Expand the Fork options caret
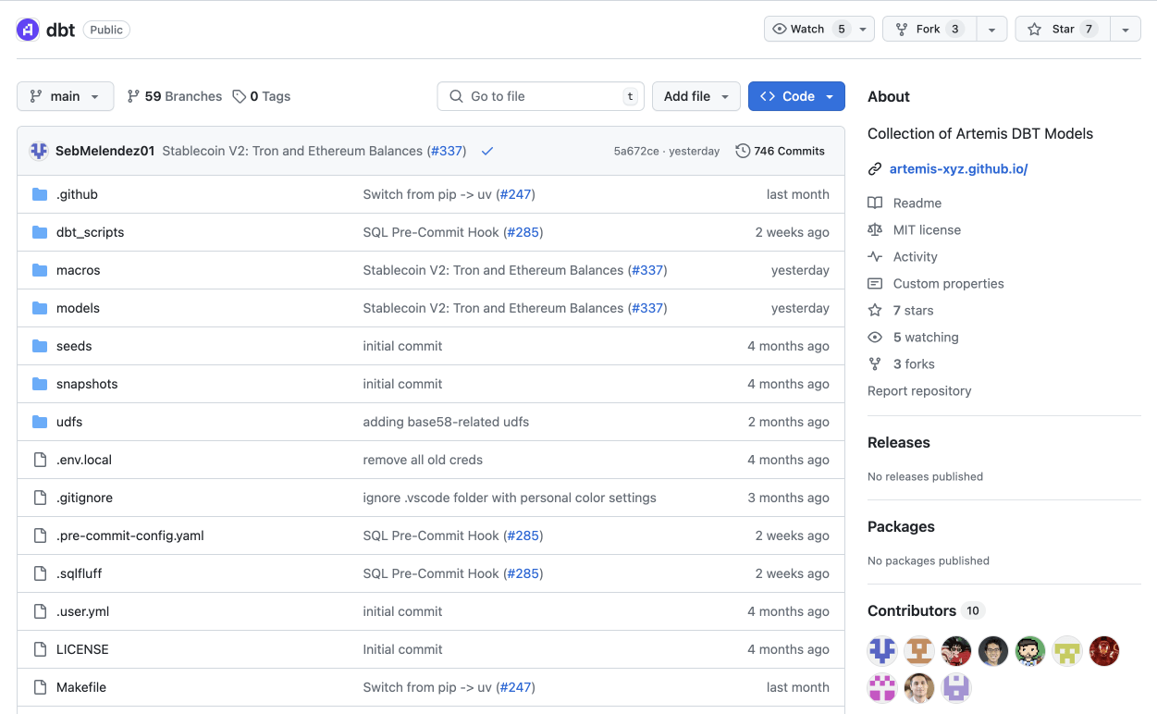Viewport: 1157px width, 714px height. coord(991,30)
